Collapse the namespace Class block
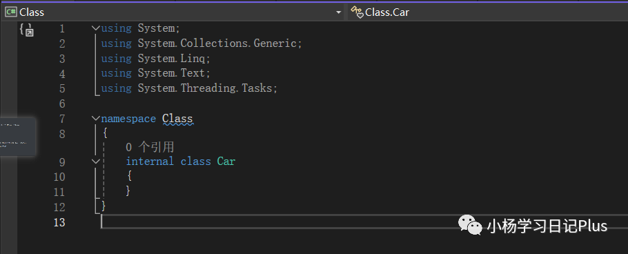This screenshot has width=628, height=254. 96,118
